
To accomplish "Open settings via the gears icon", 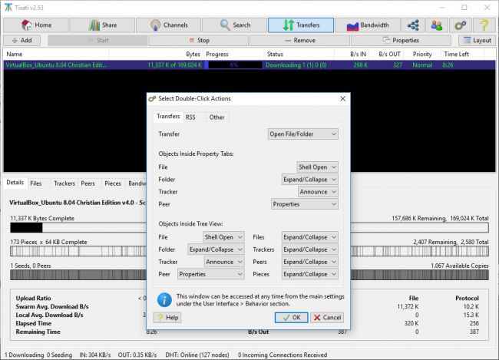I will point(461,25).
